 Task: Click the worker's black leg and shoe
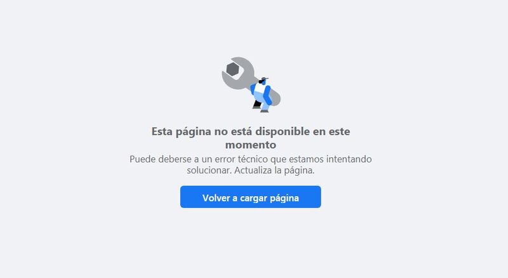pos(257,105)
